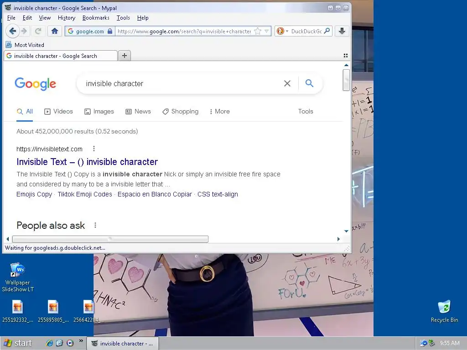Open the Most Visited bookmarks folder

click(x=25, y=45)
